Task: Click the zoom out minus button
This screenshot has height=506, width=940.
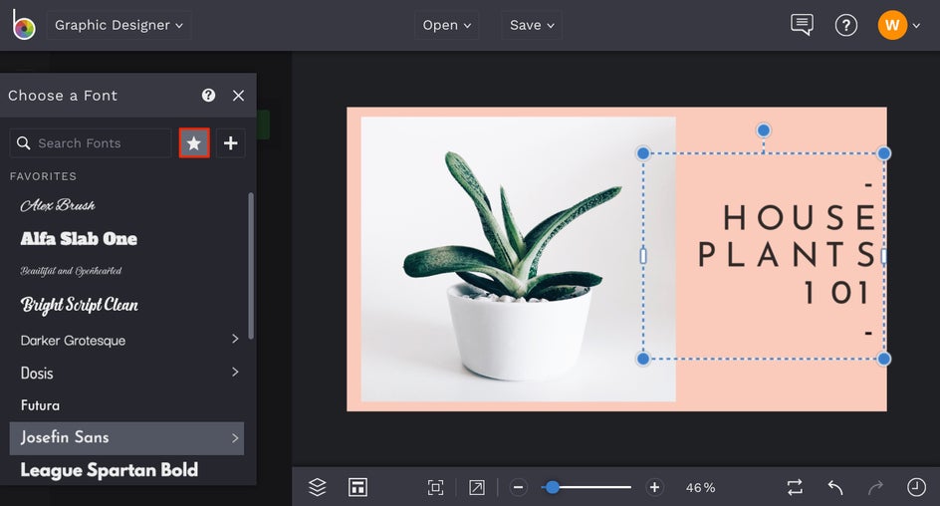Action: 519,487
